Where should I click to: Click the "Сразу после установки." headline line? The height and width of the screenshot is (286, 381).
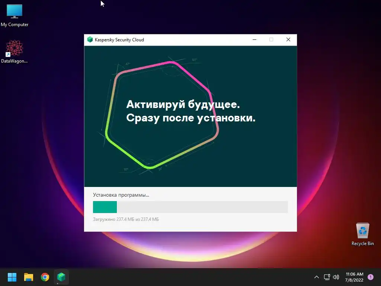(x=191, y=118)
